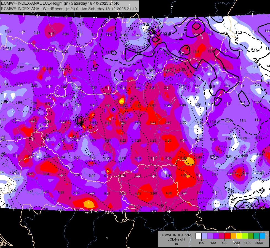The width and height of the screenshot is (270, 248).
Task: Click the red legend swatch
Action: click(228, 236)
